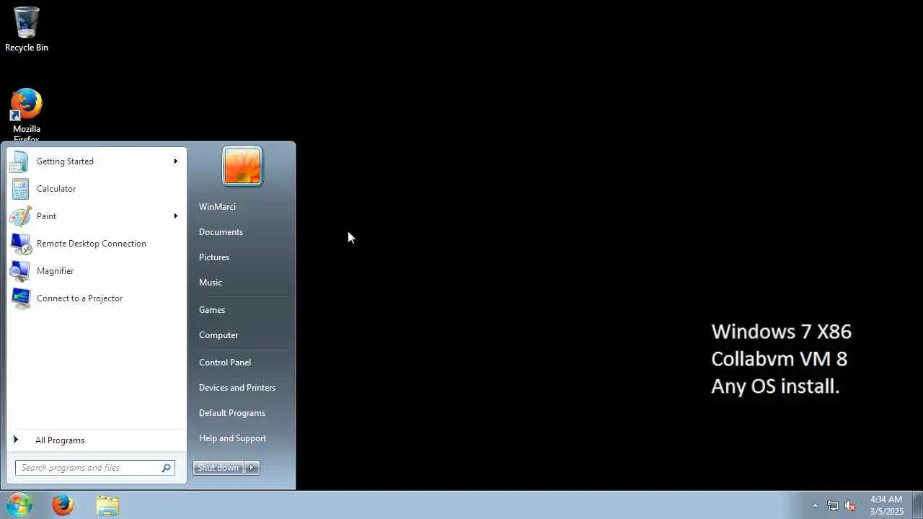The image size is (923, 519).
Task: Click the Shut down button
Action: point(218,468)
